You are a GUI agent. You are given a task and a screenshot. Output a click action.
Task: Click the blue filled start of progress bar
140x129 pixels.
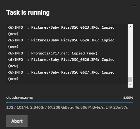7,102
